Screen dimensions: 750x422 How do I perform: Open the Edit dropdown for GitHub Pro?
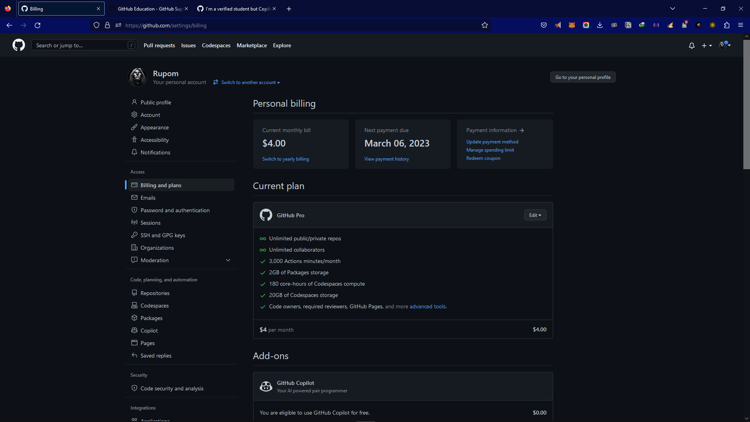coord(535,215)
